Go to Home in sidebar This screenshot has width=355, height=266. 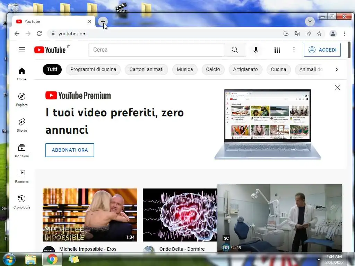point(22,74)
